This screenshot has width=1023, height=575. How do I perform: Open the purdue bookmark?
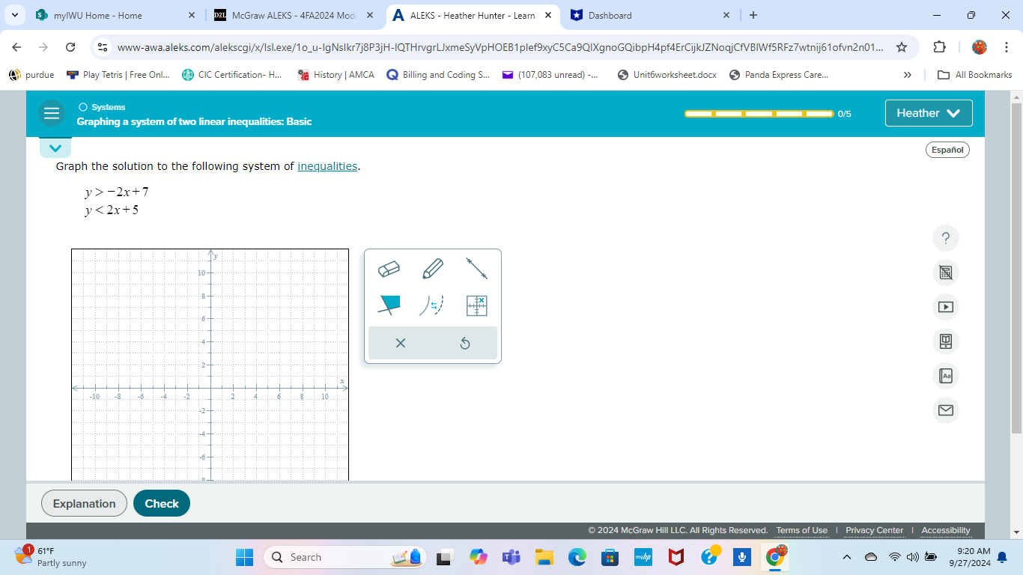pos(31,75)
